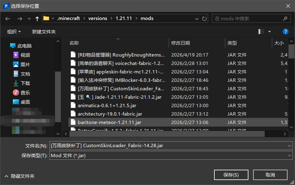This screenshot has width=295, height=185.
Task: Click file icon of animatica row
Action: (73, 105)
